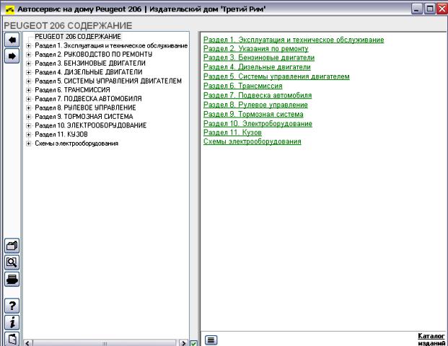This screenshot has width=448, height=346.
Task: Open link Раздел 6. Трансмиссия
Action: point(243,86)
